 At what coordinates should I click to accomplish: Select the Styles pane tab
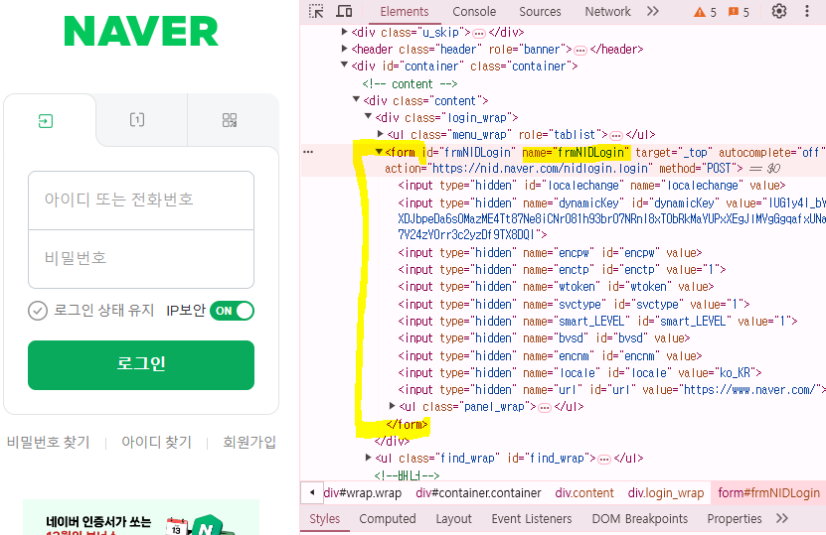[x=324, y=519]
